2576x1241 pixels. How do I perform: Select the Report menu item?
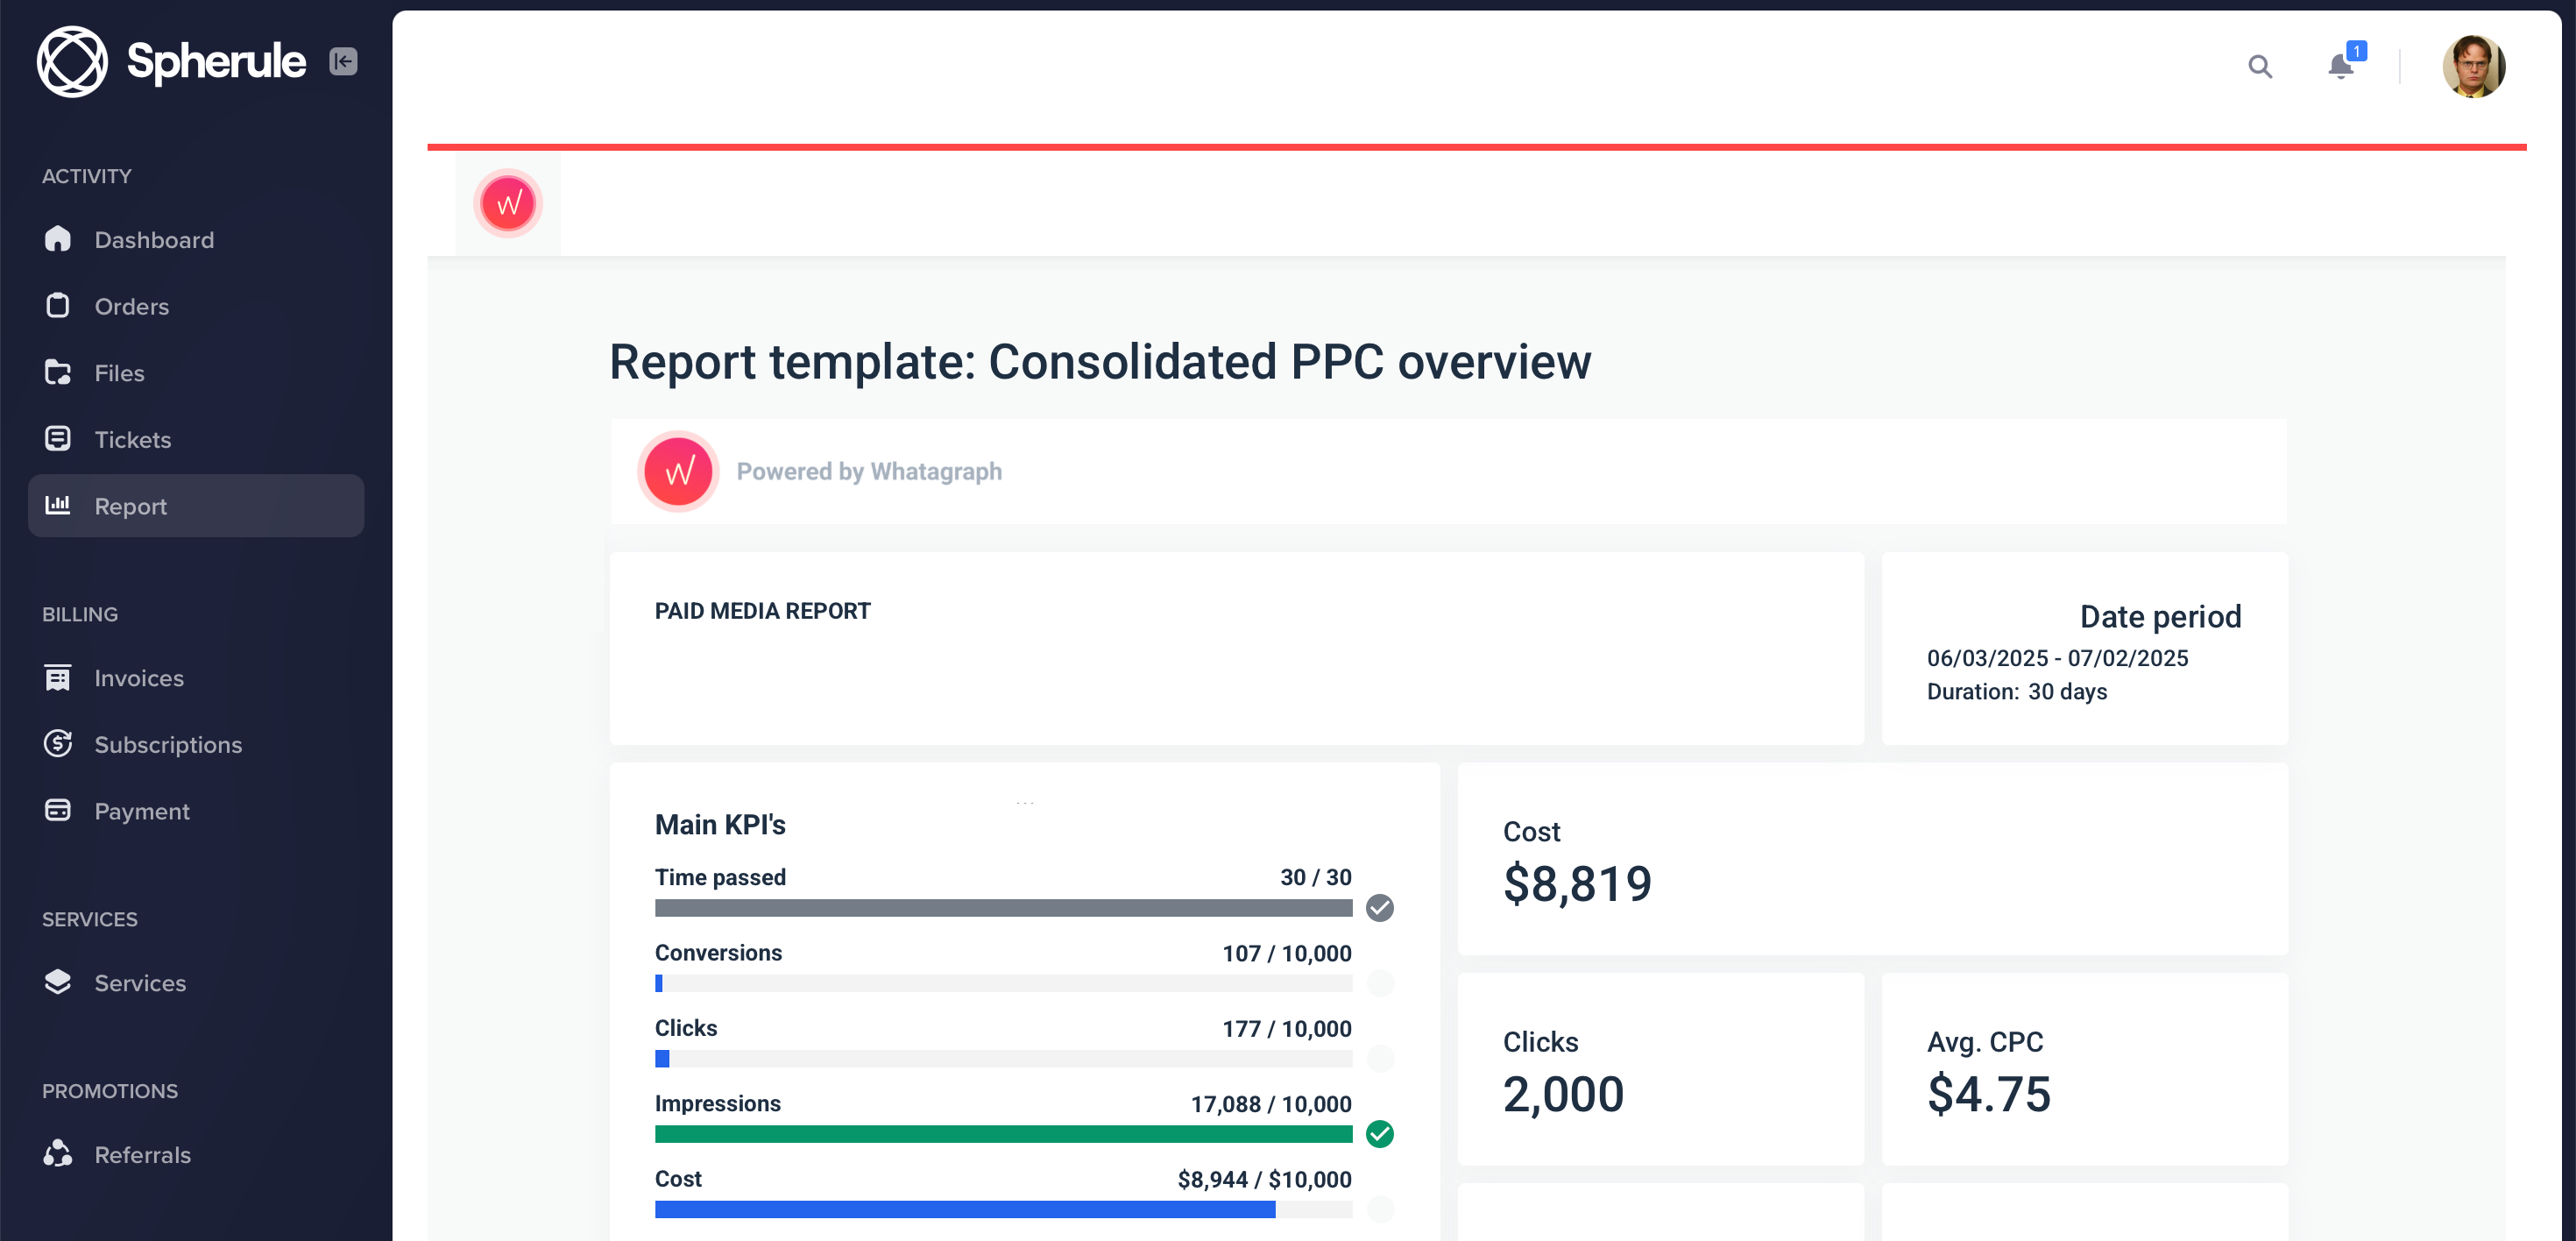(x=196, y=506)
